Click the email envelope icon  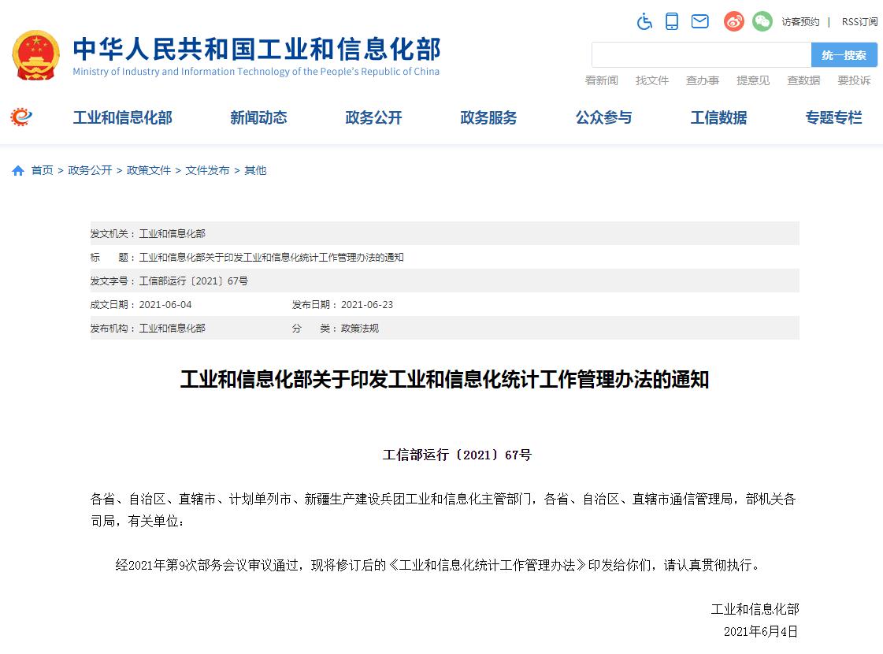coord(699,21)
